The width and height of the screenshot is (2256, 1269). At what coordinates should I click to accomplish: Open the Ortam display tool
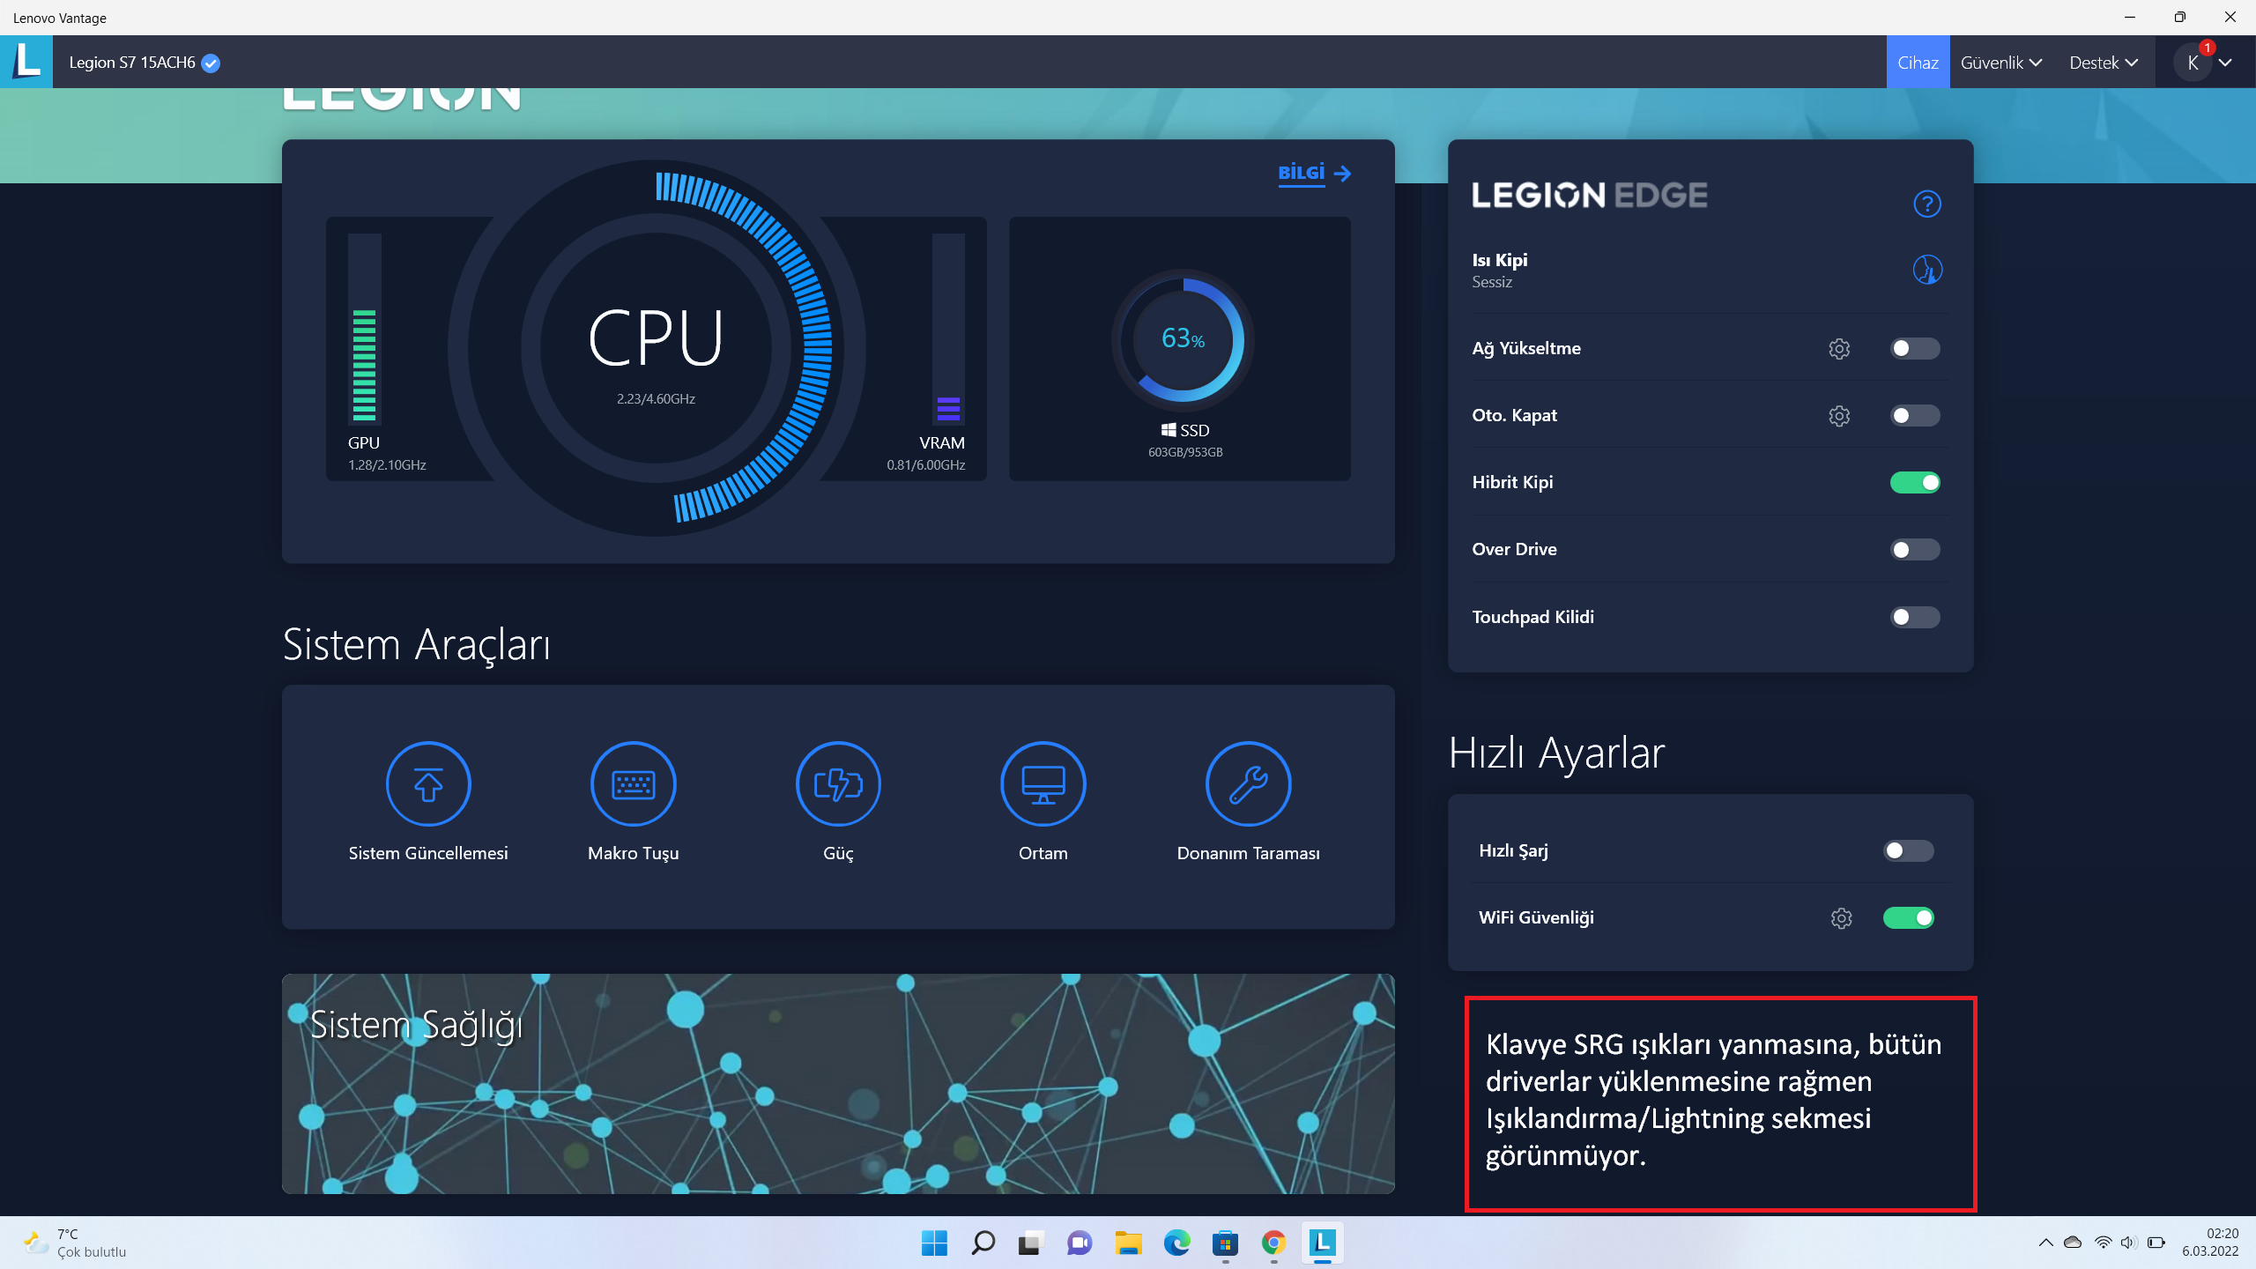click(1043, 802)
